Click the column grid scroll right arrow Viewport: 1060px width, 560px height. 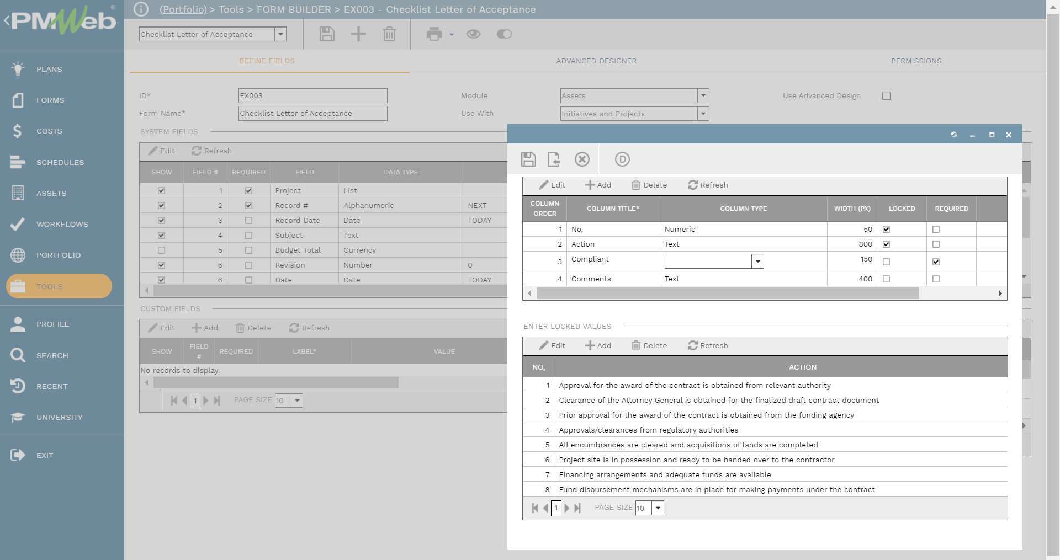1000,294
